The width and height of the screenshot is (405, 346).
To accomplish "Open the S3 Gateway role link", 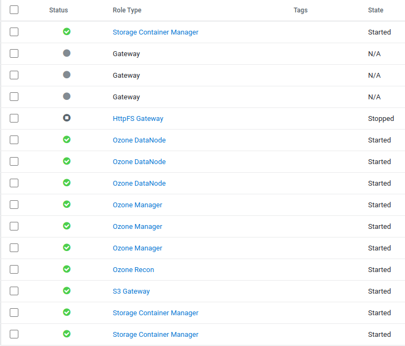I will (131, 291).
